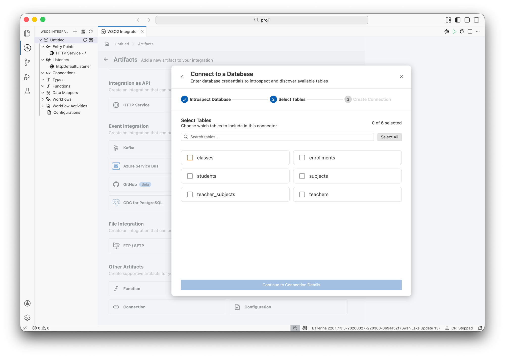Click errors and warnings status item
505x358 pixels.
point(41,328)
